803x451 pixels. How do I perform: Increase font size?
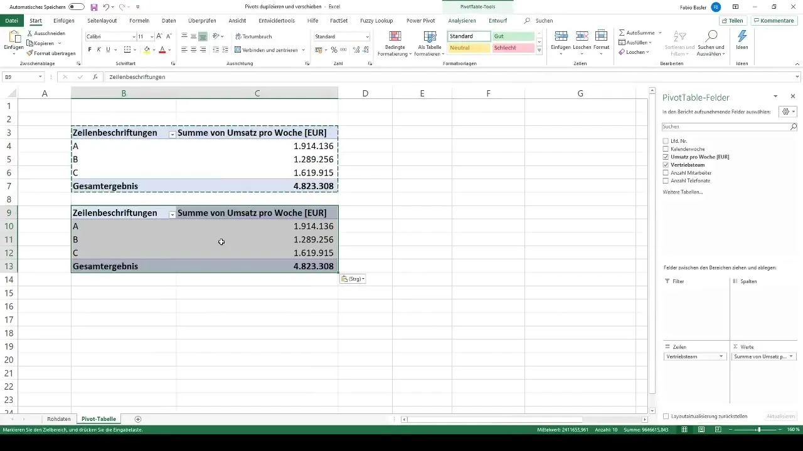tap(159, 36)
